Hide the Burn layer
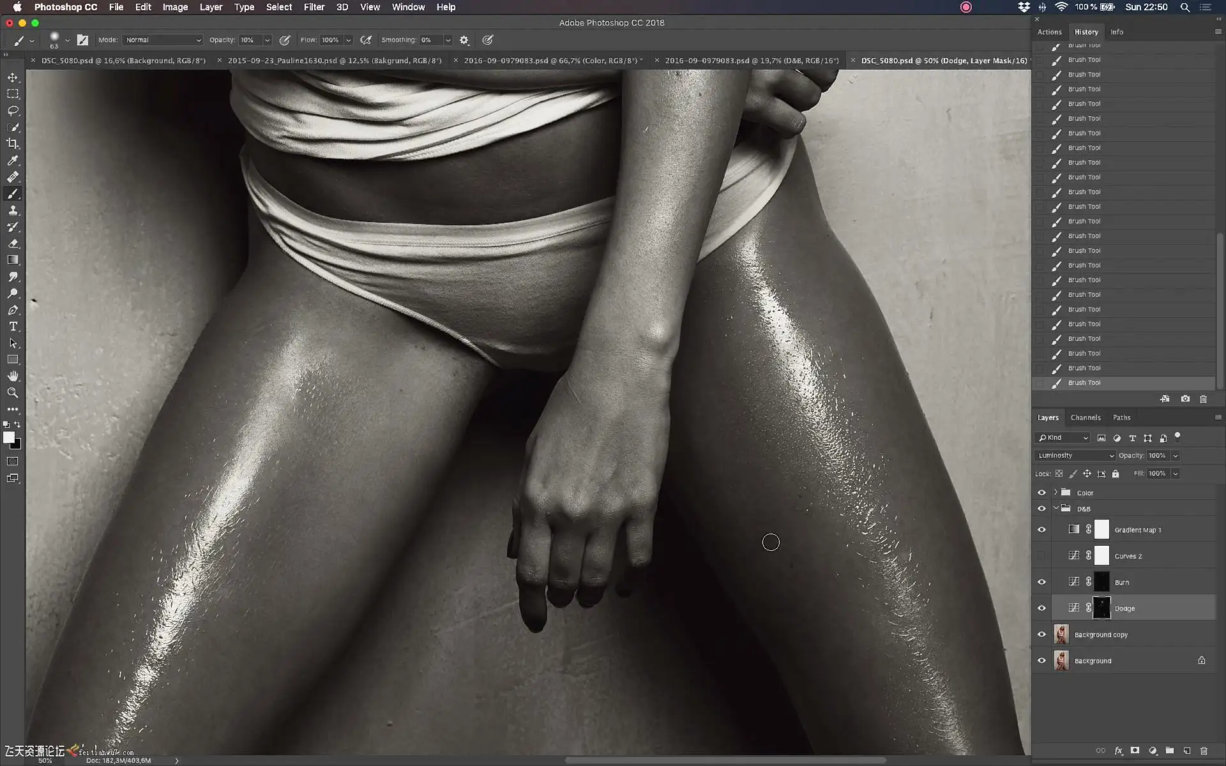This screenshot has height=766, width=1226. pyautogui.click(x=1041, y=582)
